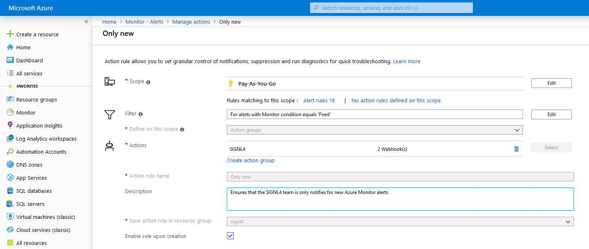Open the Virtual machines (classic) icon
The image size is (589, 249).
10,217
